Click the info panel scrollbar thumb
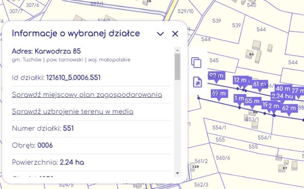 (178, 67)
